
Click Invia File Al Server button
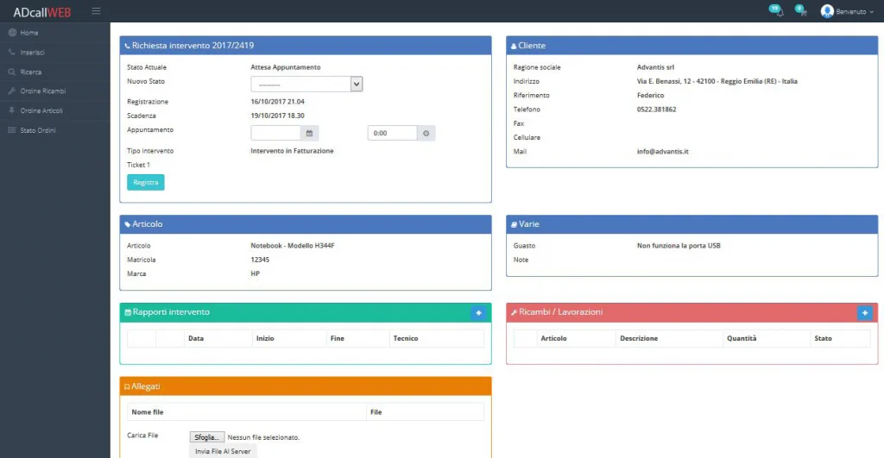coord(223,451)
